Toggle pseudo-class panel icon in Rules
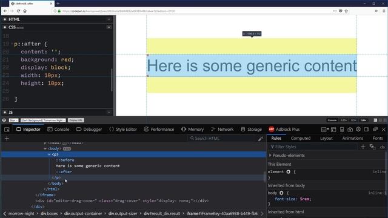 pyautogui.click(x=372, y=147)
